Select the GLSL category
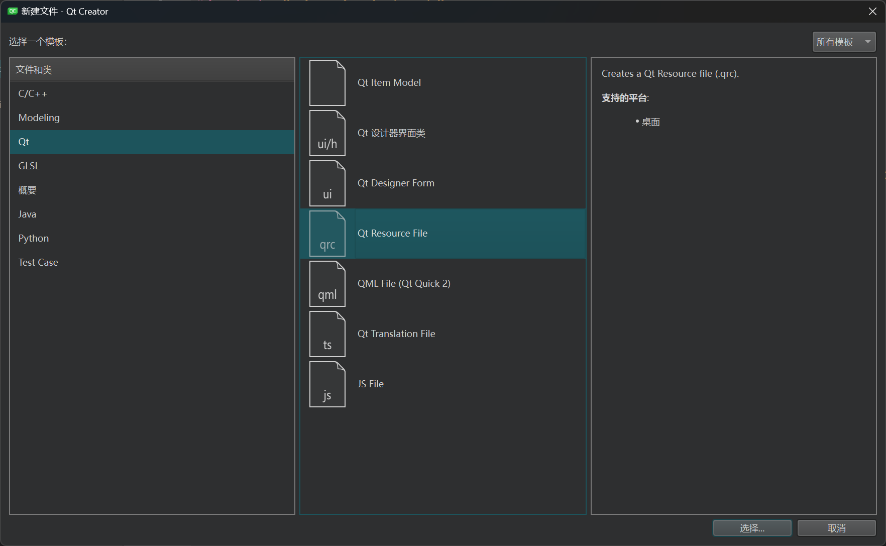 152,166
